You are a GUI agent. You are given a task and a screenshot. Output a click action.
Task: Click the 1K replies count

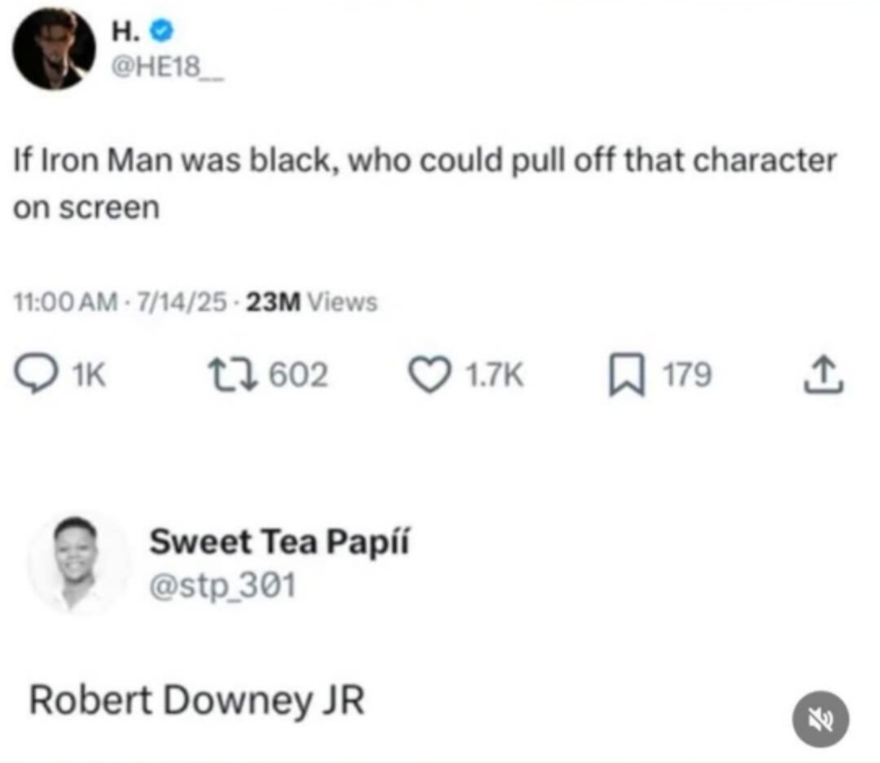tap(90, 375)
